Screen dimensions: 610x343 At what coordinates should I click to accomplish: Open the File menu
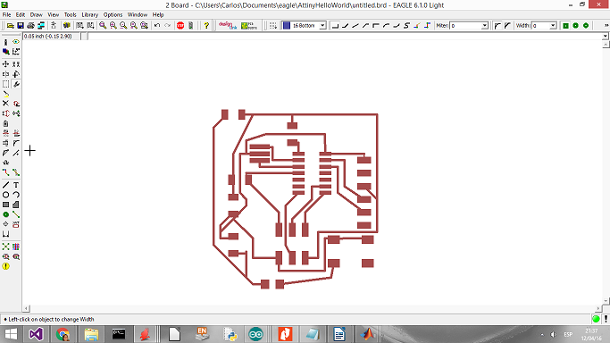pyautogui.click(x=6, y=15)
